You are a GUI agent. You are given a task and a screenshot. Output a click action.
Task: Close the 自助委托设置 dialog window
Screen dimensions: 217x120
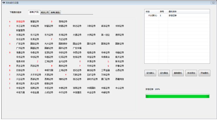tap(213, 3)
